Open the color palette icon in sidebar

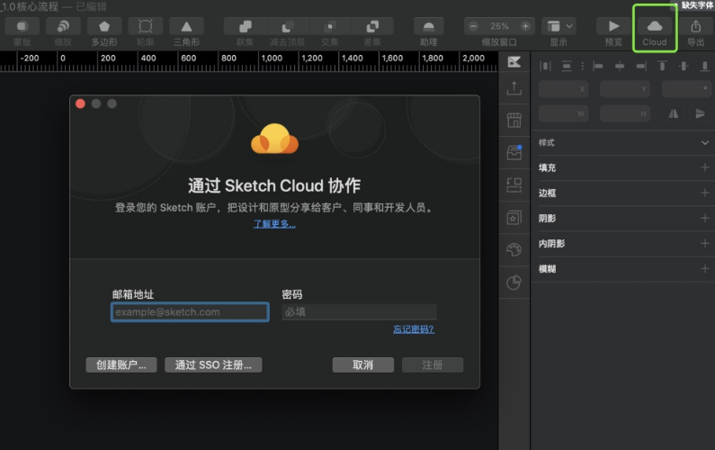[514, 249]
